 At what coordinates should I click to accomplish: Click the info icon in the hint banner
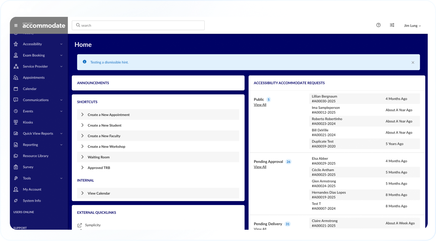85,62
